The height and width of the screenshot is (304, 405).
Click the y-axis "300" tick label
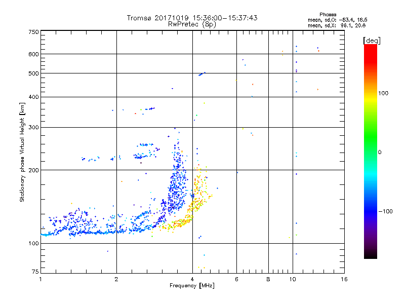(33, 127)
